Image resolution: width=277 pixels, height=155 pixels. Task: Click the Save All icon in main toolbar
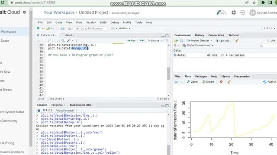[x=62, y=28]
